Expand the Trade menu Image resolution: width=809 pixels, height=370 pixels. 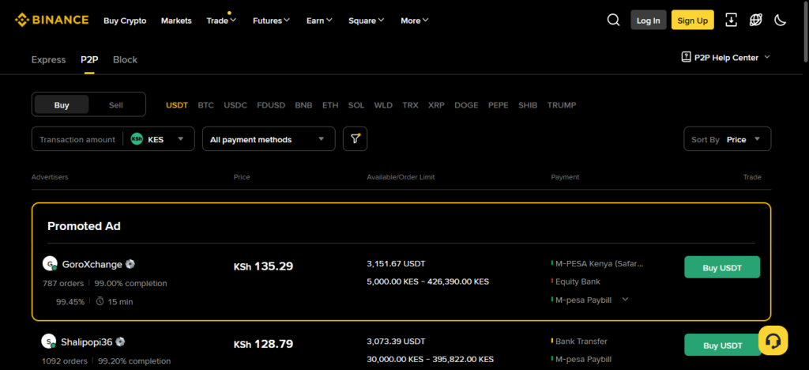[221, 21]
